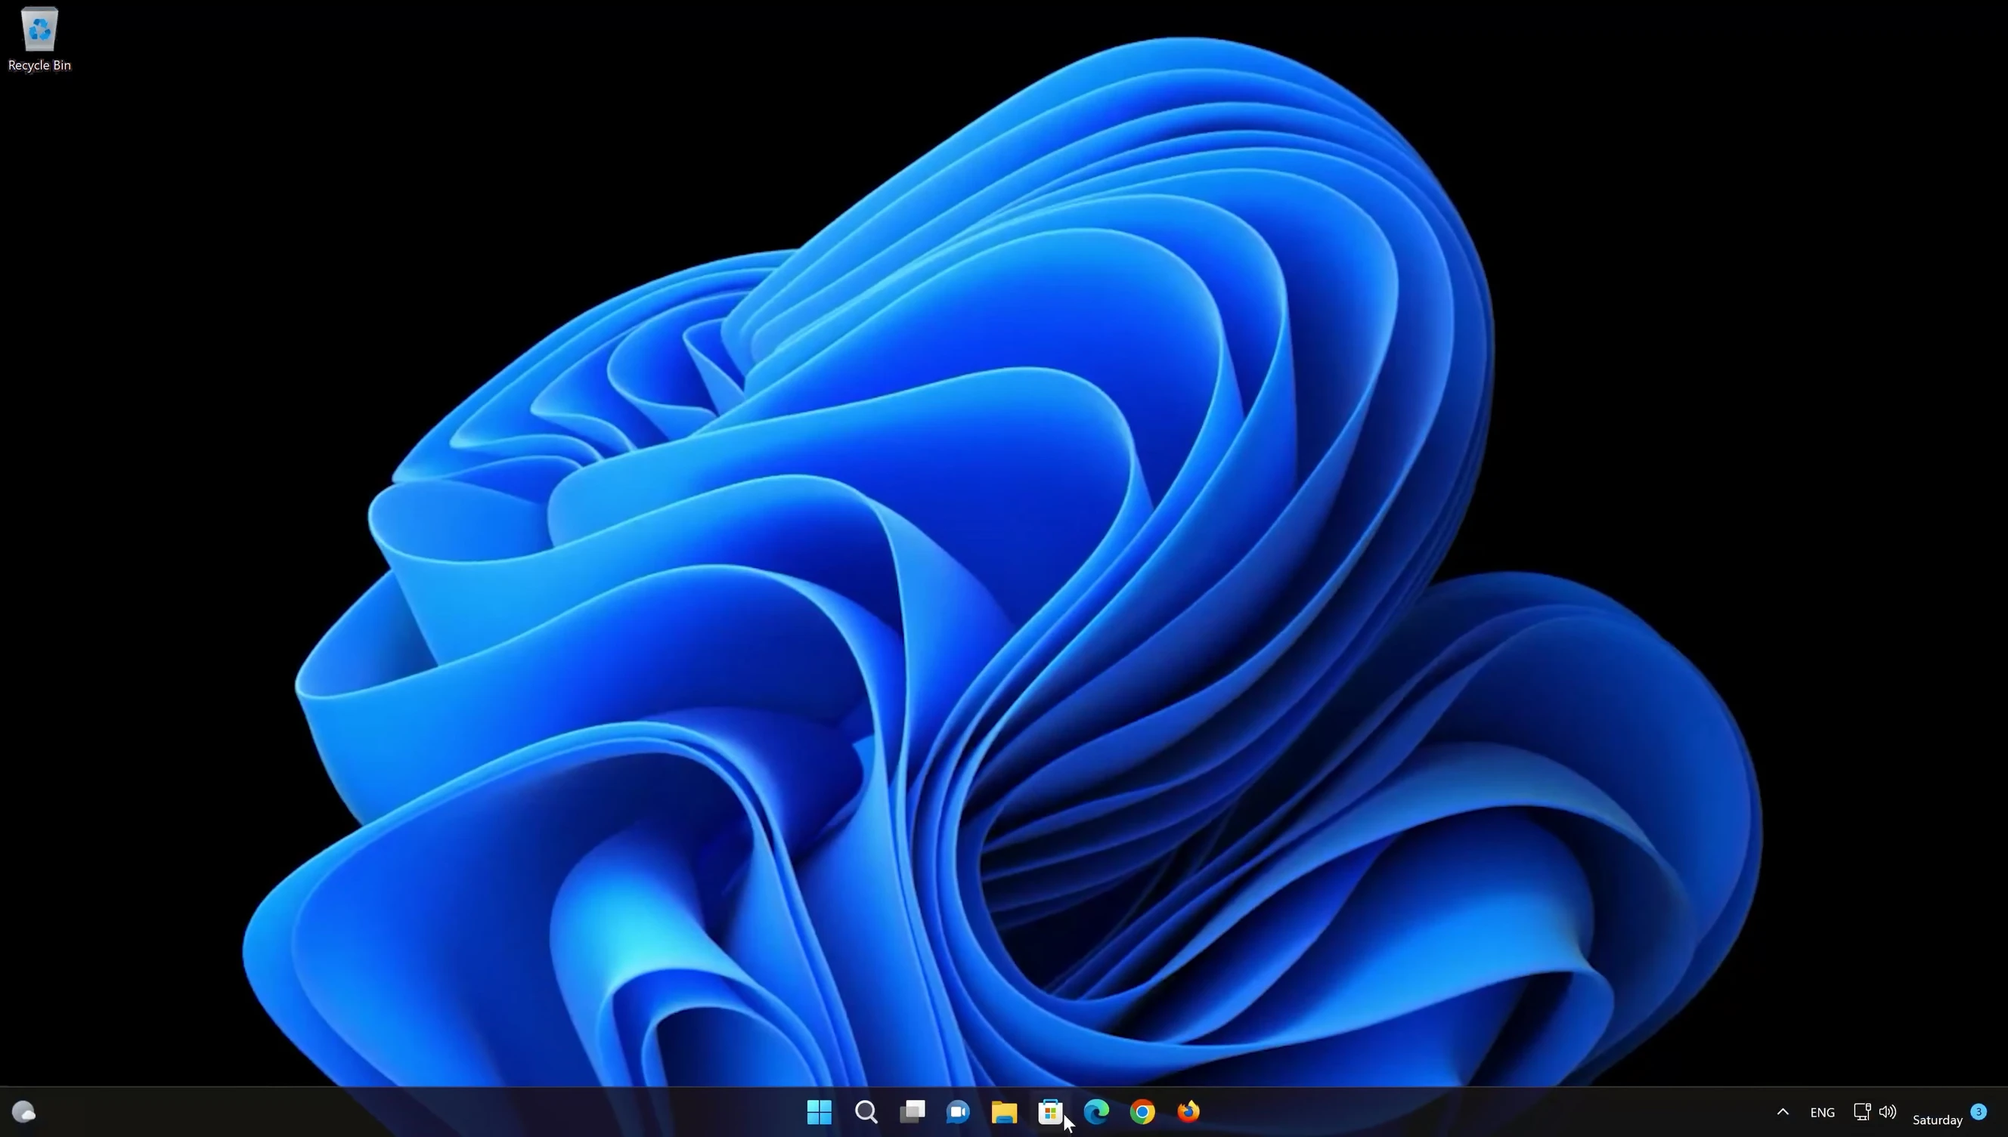Launch Chat from the taskbar
2008x1137 pixels.
[958, 1112]
